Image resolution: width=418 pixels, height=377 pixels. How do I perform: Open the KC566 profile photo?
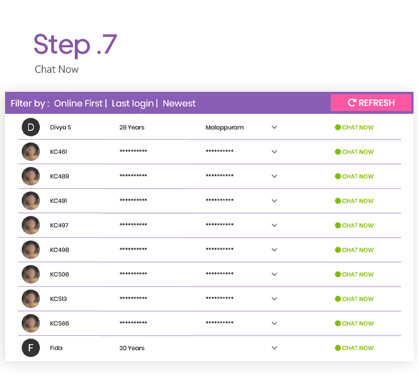[x=30, y=323]
